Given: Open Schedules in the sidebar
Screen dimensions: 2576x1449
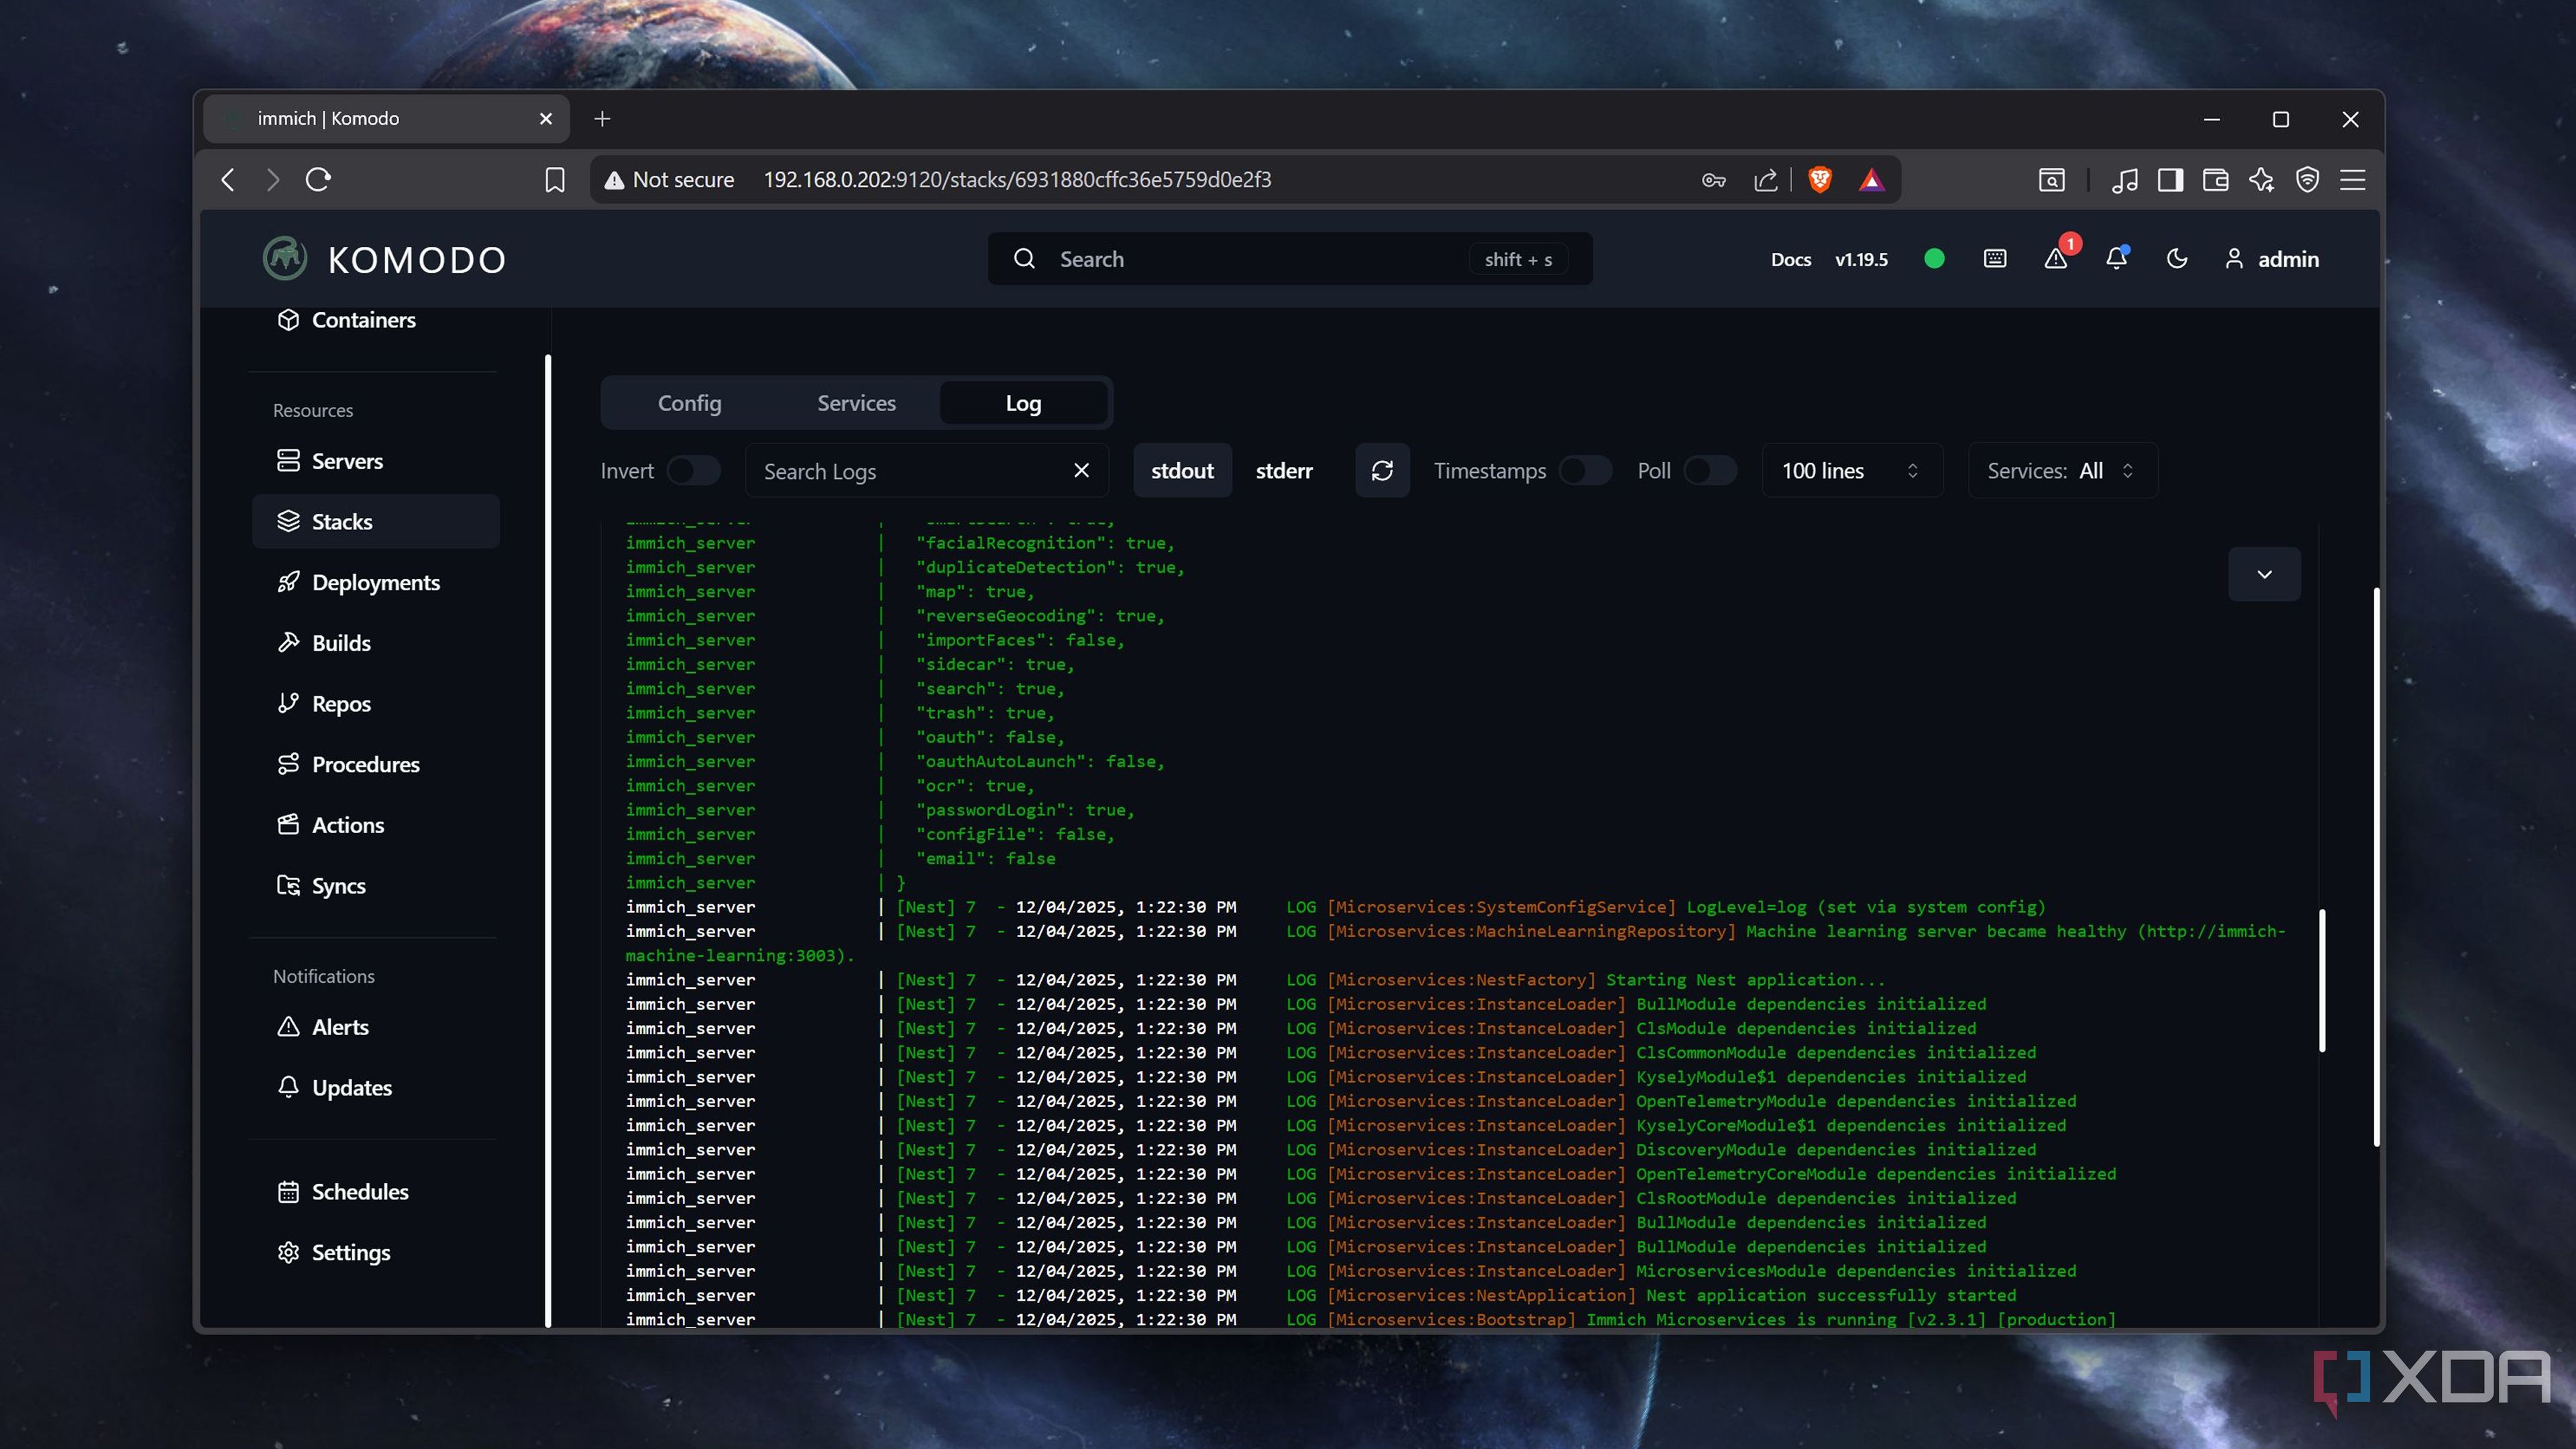Looking at the screenshot, I should (x=375, y=1192).
